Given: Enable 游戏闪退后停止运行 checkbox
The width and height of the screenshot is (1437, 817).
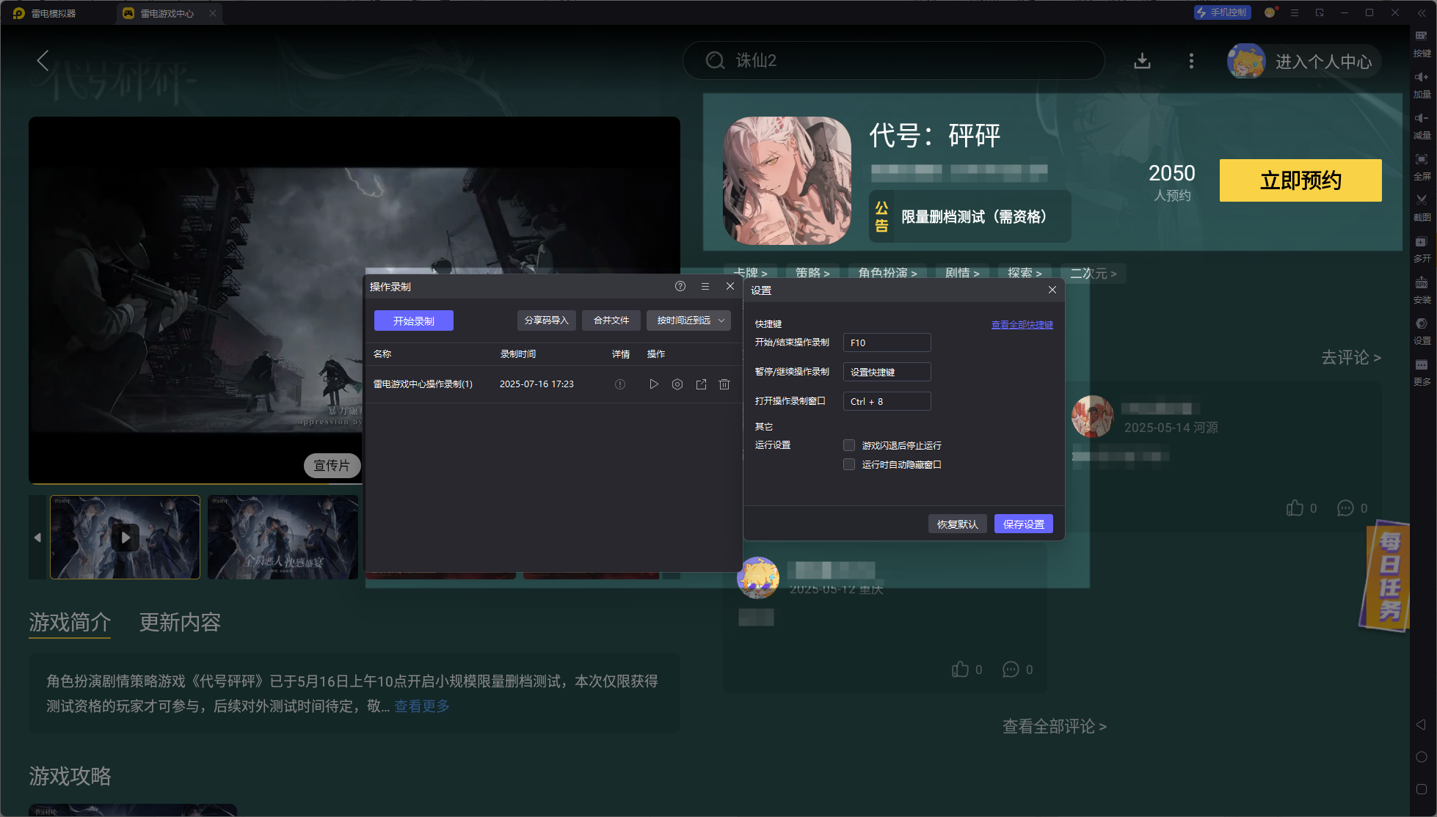Looking at the screenshot, I should coord(849,445).
